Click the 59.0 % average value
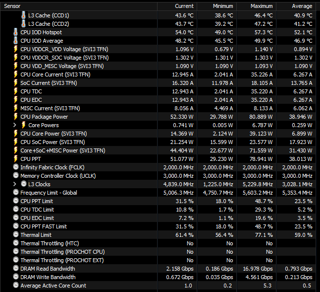320x292 pixels. pyautogui.click(x=304, y=235)
